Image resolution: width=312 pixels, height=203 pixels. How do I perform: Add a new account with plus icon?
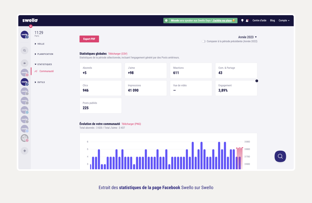25,151
